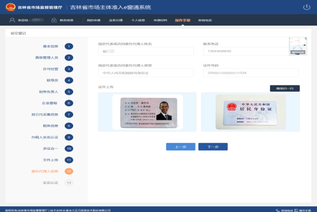The width and height of the screenshot is (317, 212).
Task: Click the 证件号码 ID number field
Action: [x=251, y=73]
